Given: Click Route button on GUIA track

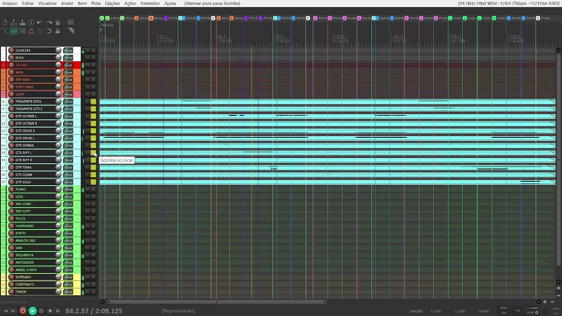Looking at the screenshot, I should click(68, 57).
